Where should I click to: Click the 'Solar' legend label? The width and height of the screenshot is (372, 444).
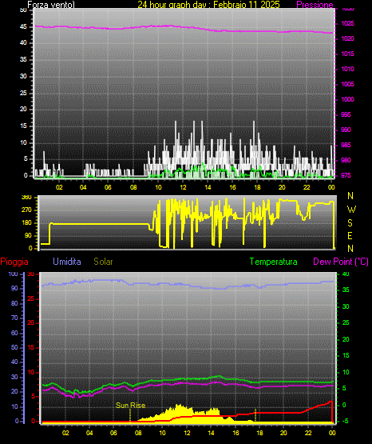click(x=104, y=262)
